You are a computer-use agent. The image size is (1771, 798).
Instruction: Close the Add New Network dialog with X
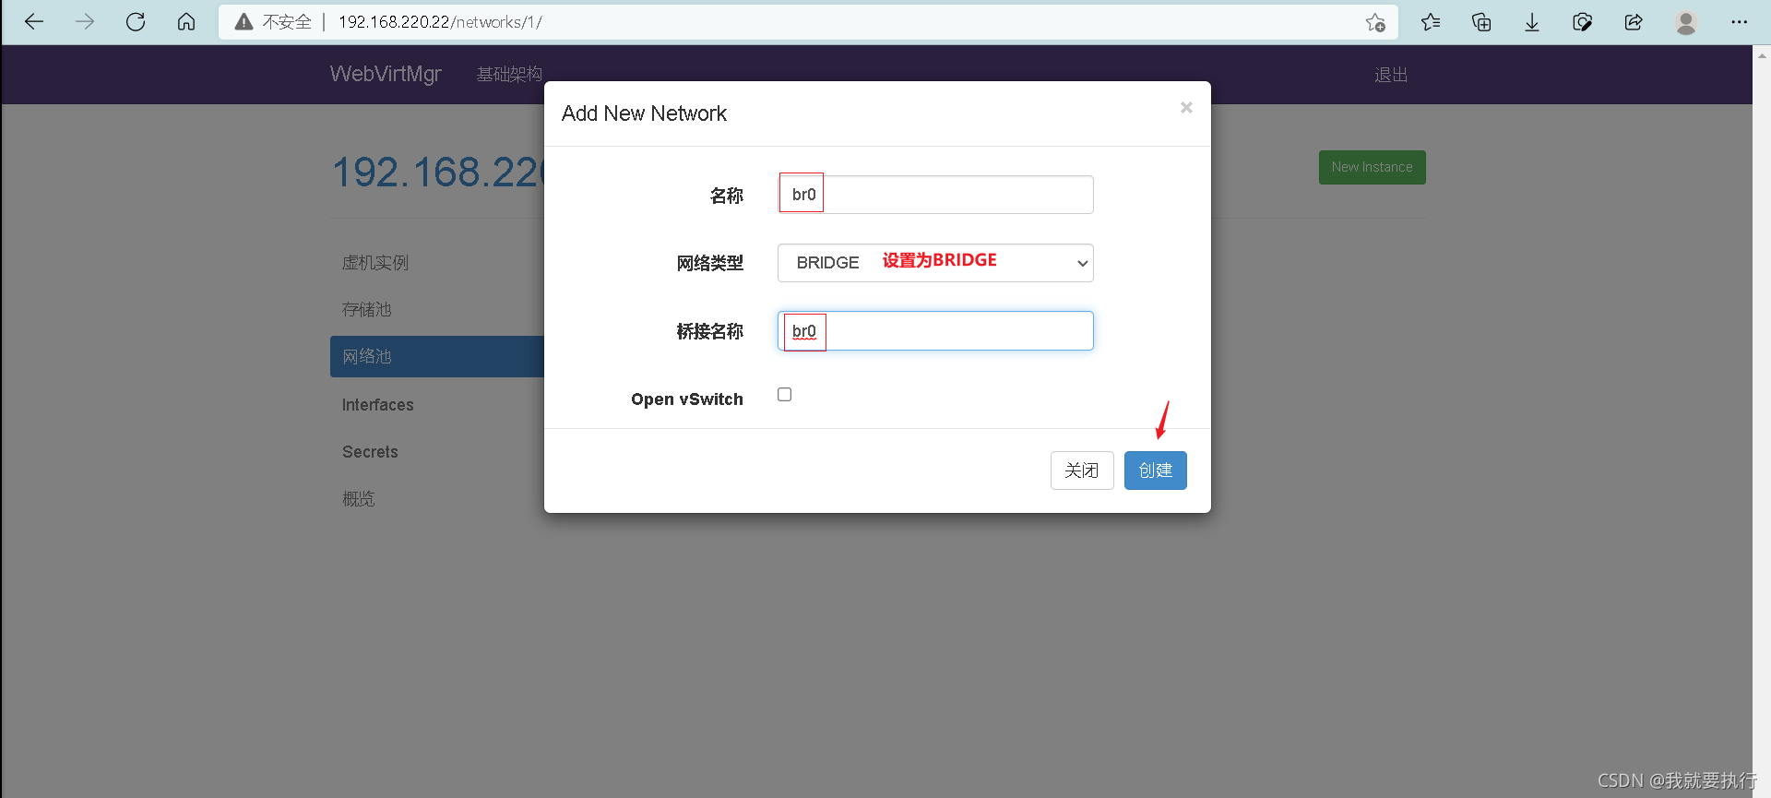1186,108
